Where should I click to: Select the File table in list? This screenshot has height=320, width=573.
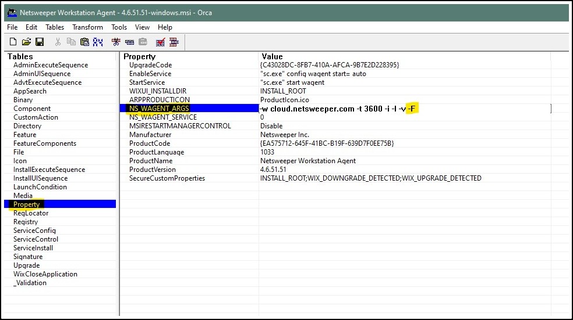tap(19, 152)
